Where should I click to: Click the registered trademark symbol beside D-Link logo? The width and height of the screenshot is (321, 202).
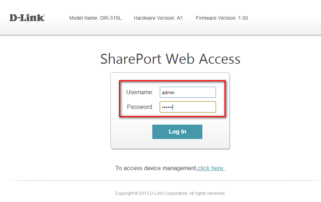click(44, 15)
